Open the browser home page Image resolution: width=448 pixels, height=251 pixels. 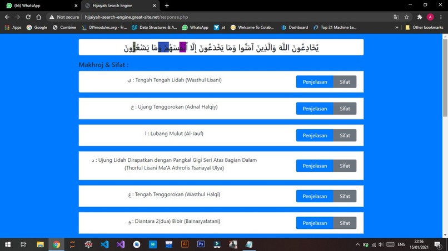(38, 17)
